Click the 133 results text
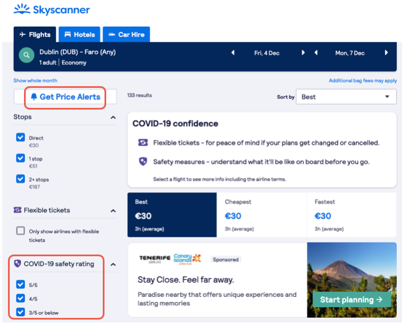 click(139, 95)
